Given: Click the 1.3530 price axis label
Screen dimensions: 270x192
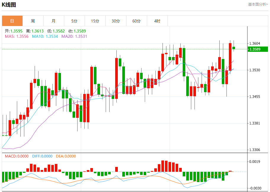Looking at the screenshot, I should click(x=255, y=70).
